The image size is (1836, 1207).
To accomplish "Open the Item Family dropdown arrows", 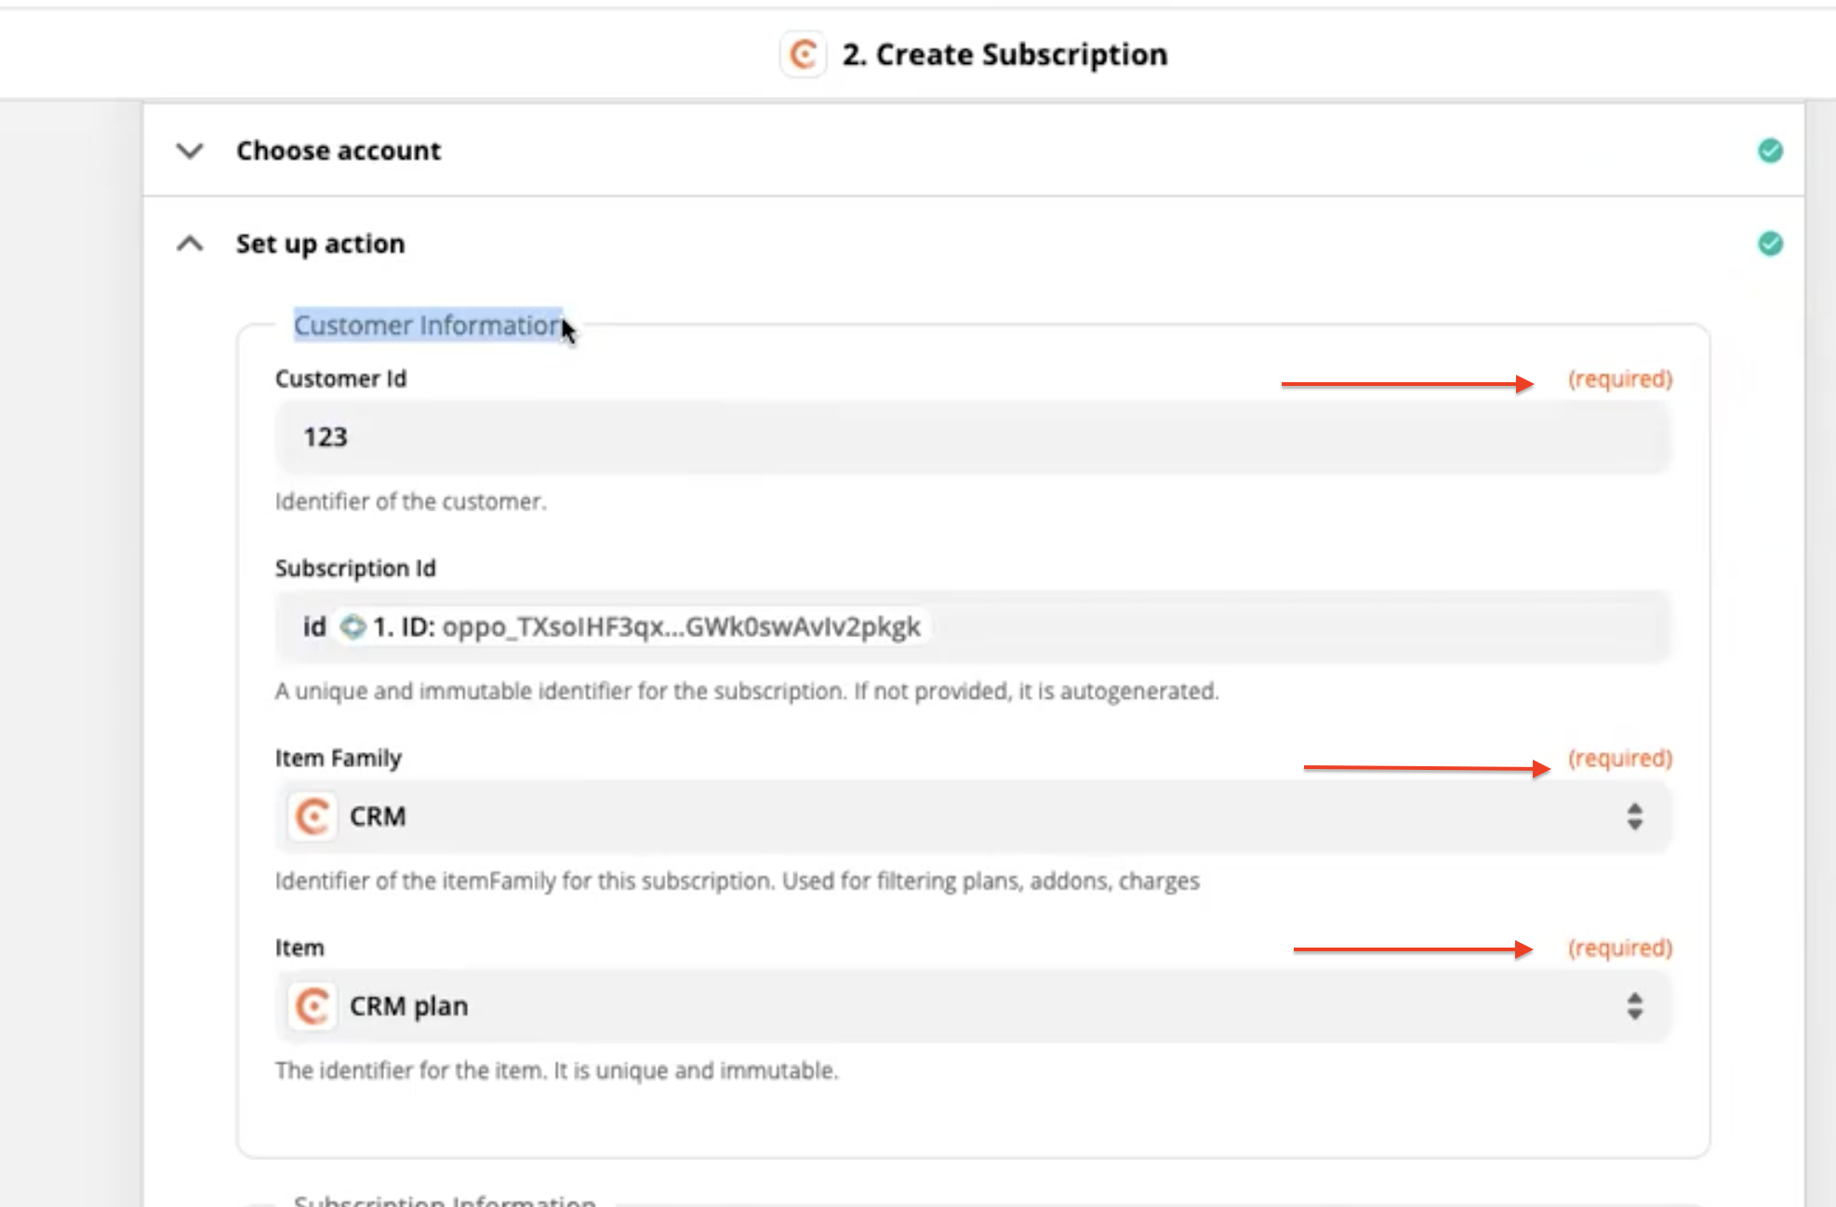I will tap(1634, 816).
